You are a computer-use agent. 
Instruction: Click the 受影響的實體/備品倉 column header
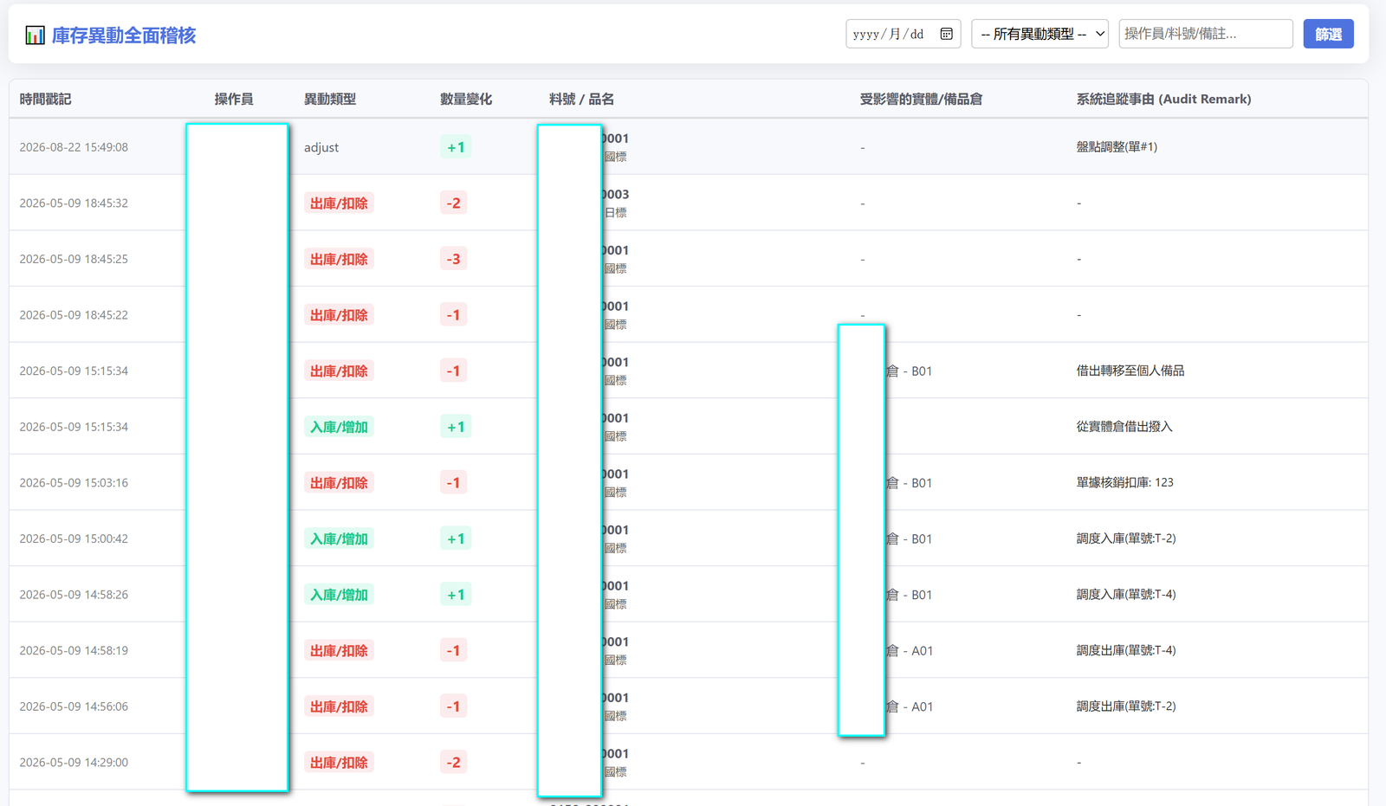coord(921,100)
